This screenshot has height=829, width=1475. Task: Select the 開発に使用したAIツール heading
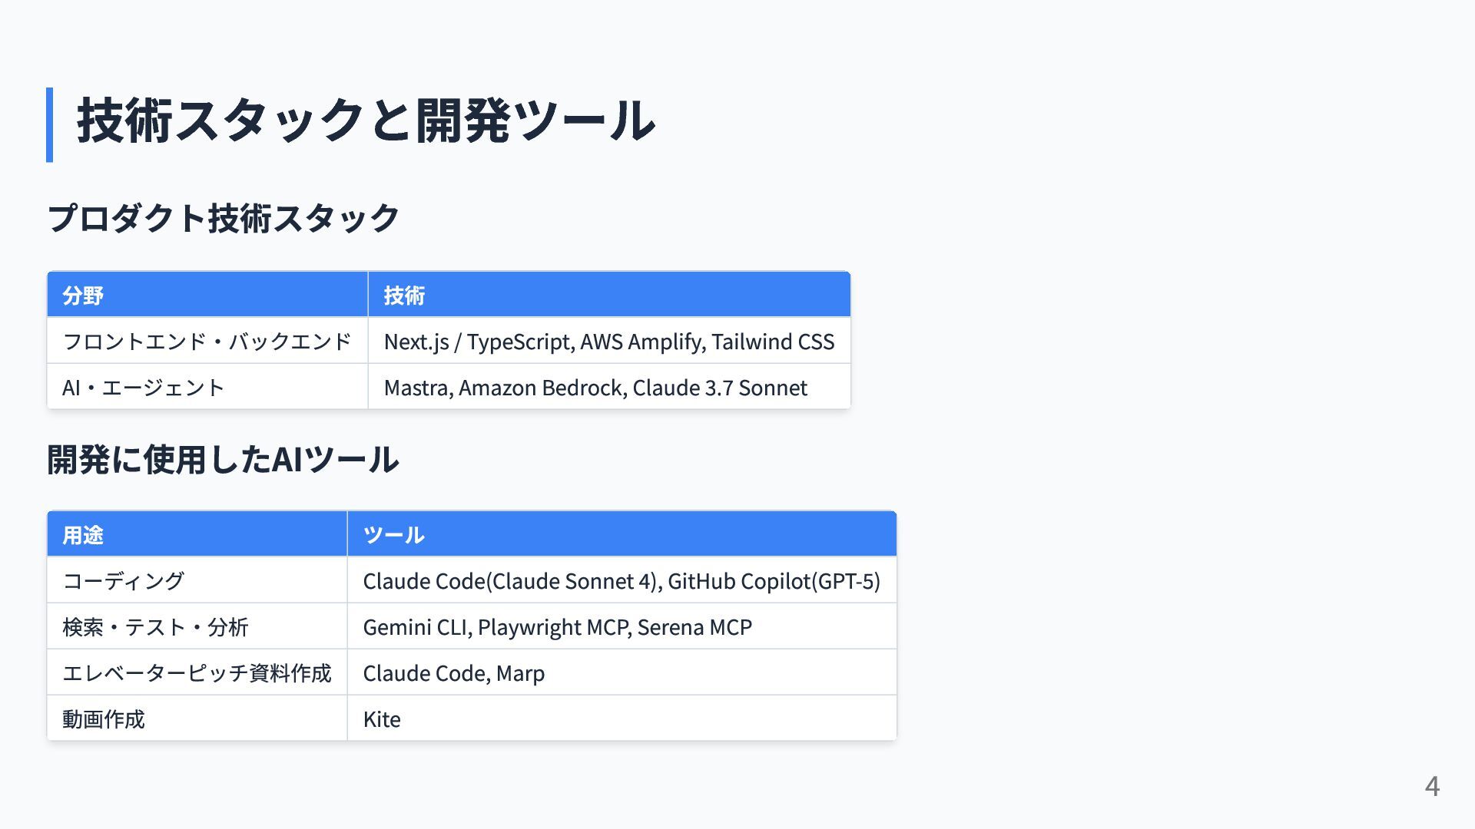tap(223, 459)
